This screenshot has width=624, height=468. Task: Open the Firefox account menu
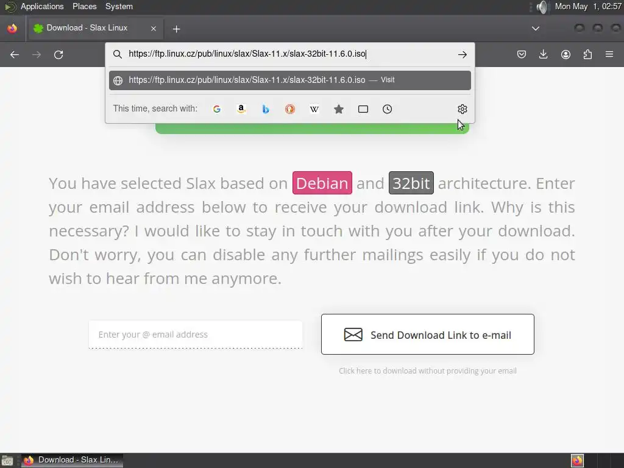[x=565, y=54]
